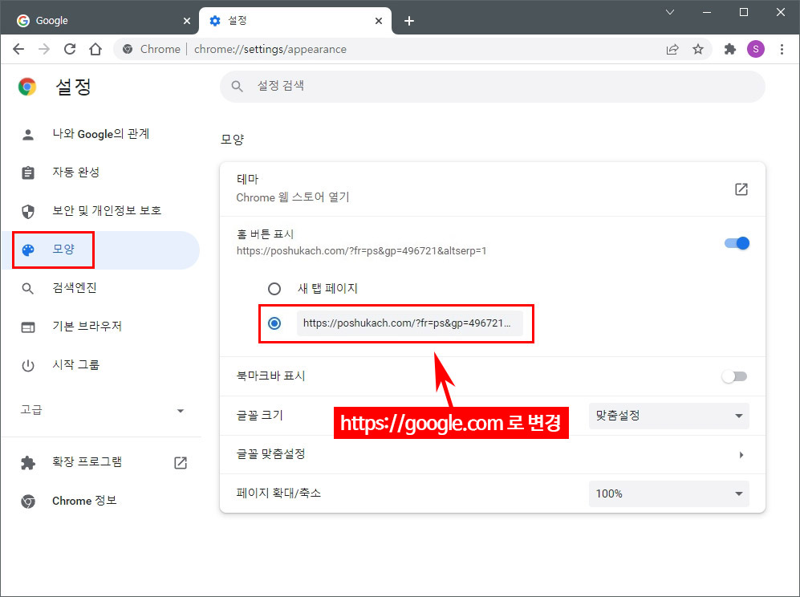The height and width of the screenshot is (597, 800).
Task: Open the 페이지 확대/축소 dropdown showing 100%
Action: (669, 493)
